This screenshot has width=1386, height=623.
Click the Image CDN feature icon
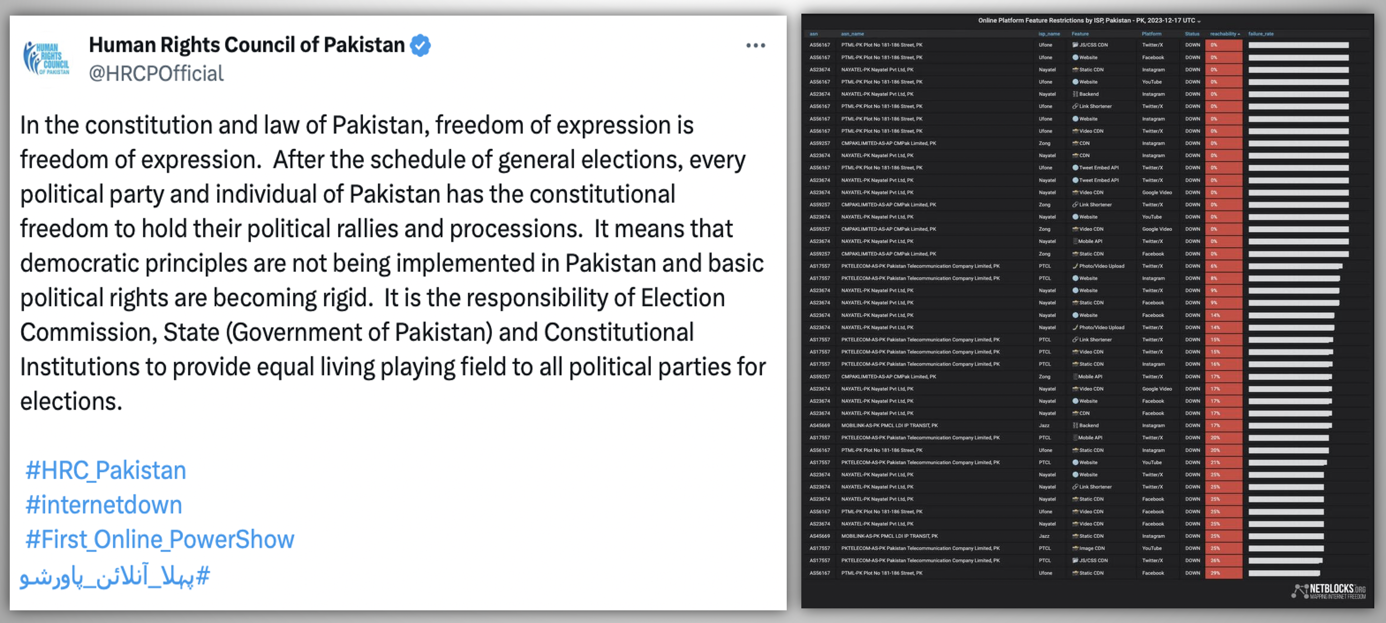coord(1075,548)
